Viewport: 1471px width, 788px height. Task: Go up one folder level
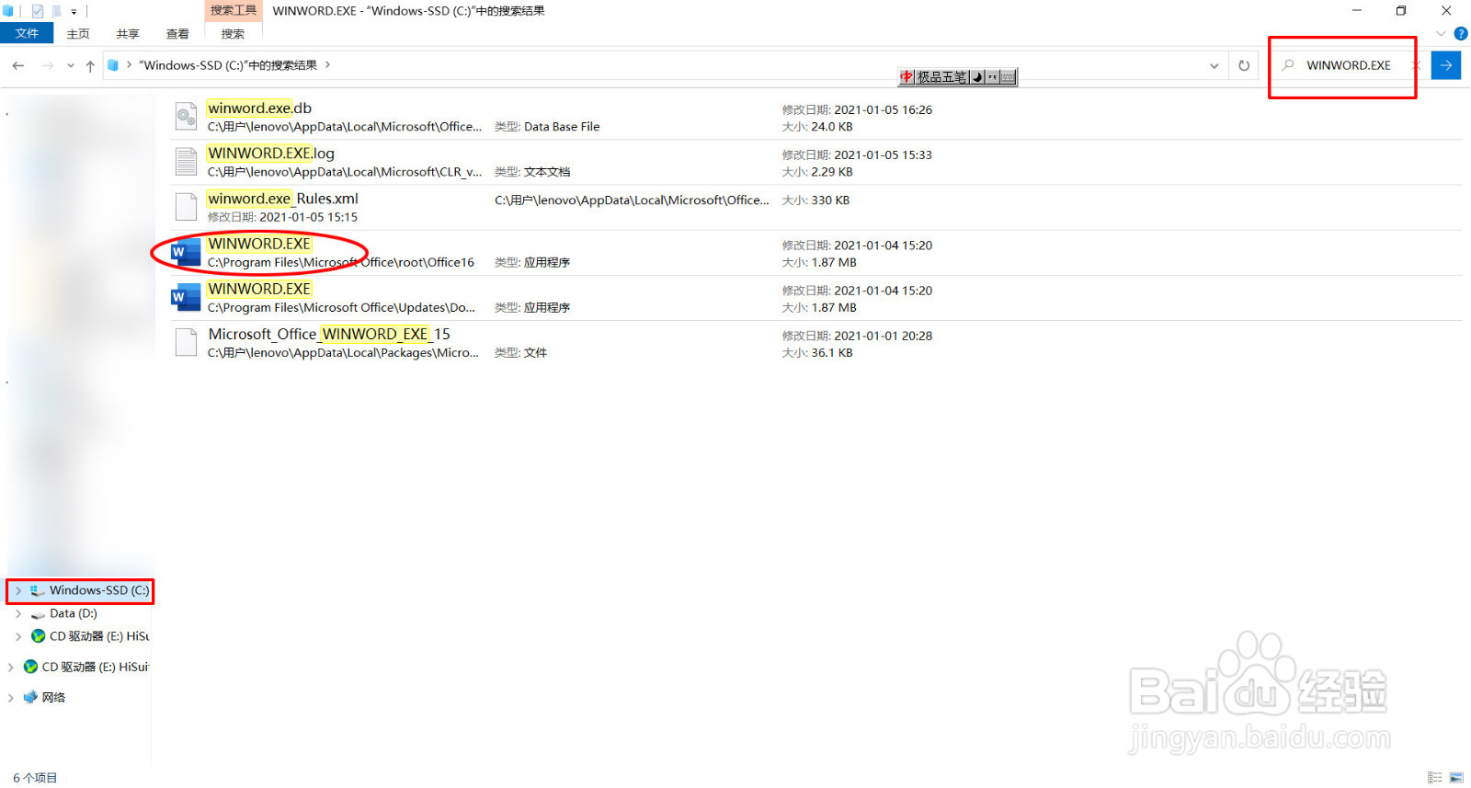click(90, 65)
